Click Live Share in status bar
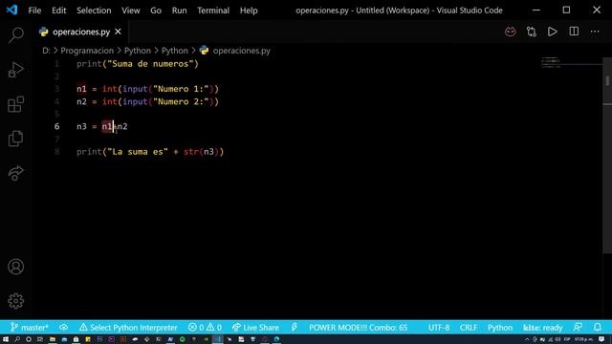The image size is (612, 344). [255, 327]
